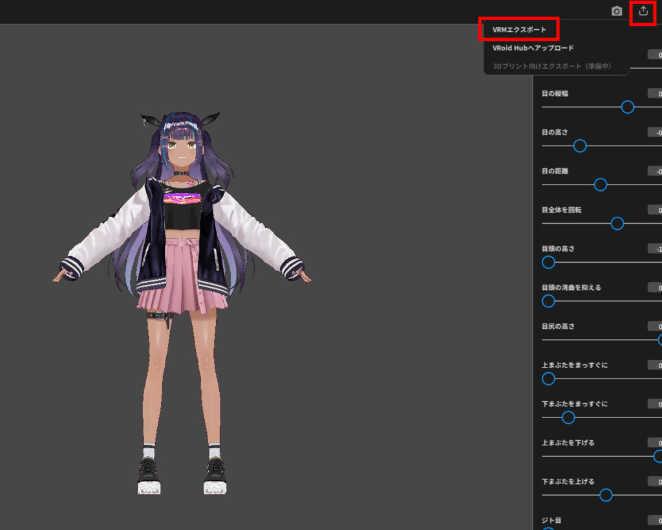Click the 目全体を回転 slider handle
Image resolution: width=662 pixels, height=530 pixels.
(x=617, y=223)
